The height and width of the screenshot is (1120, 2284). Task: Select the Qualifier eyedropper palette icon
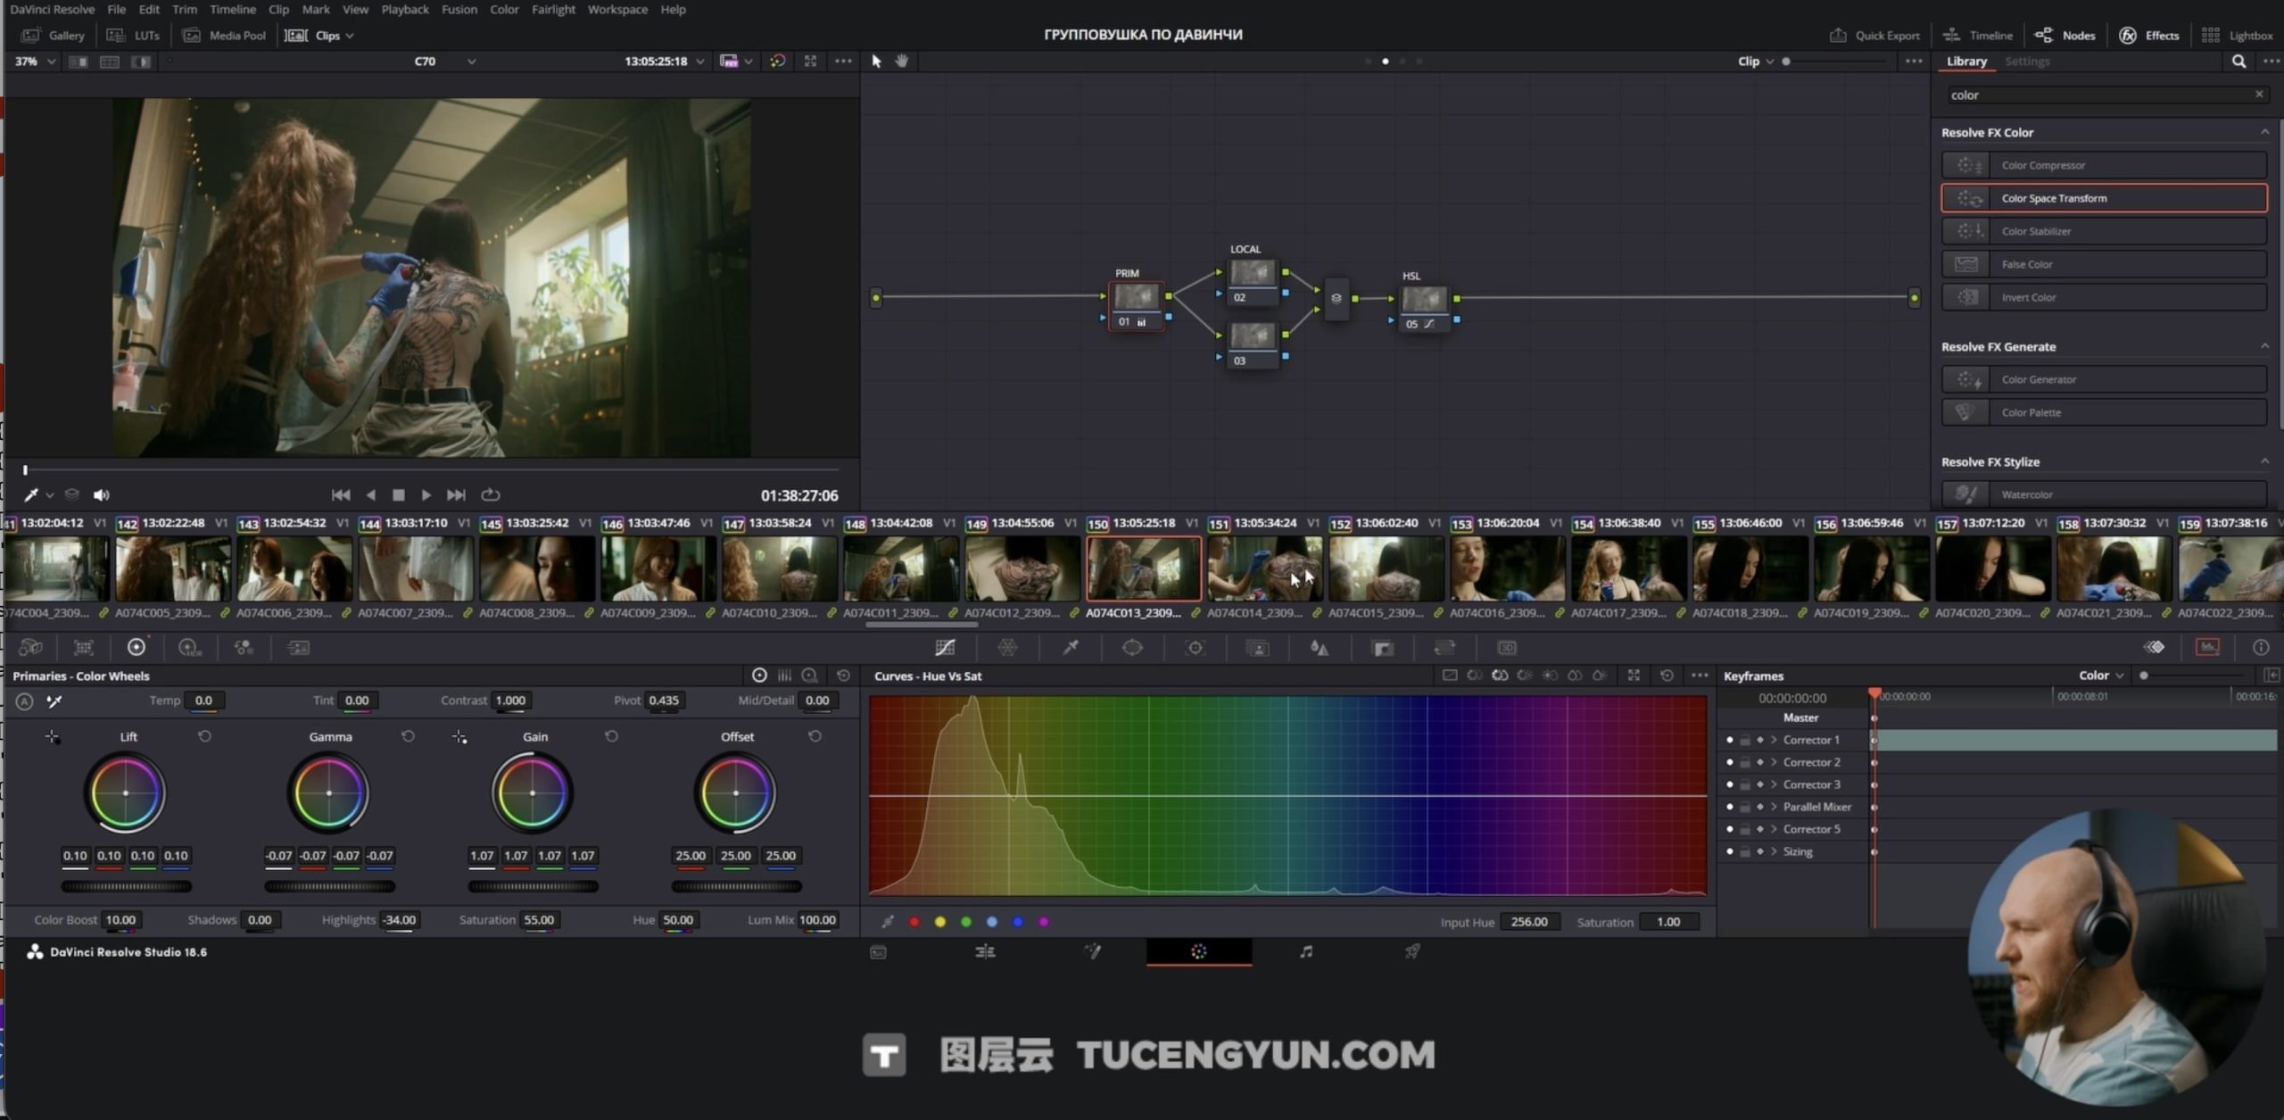click(x=1071, y=648)
